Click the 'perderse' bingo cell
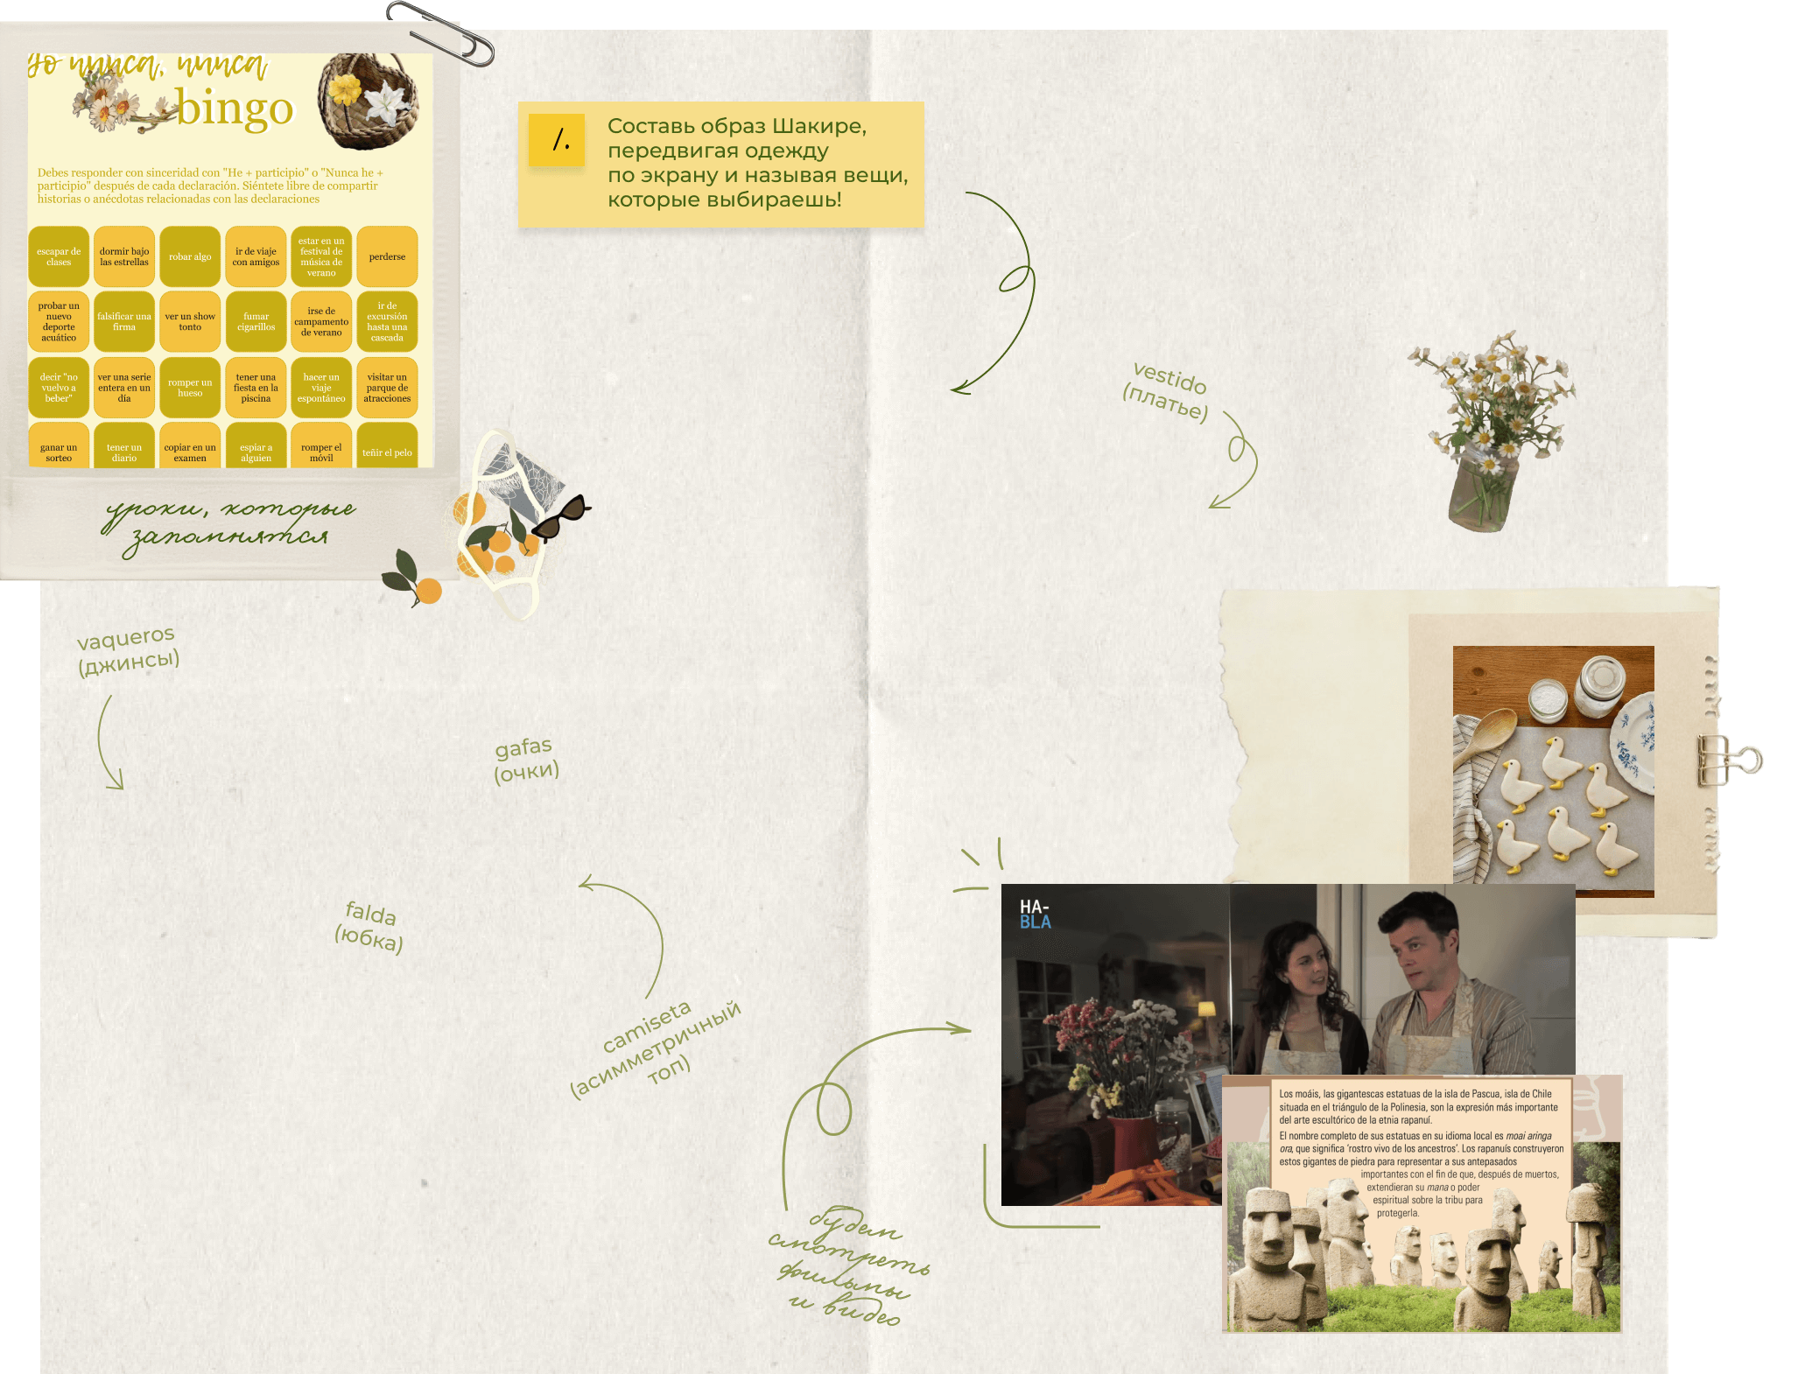This screenshot has height=1374, width=1805. [x=387, y=256]
